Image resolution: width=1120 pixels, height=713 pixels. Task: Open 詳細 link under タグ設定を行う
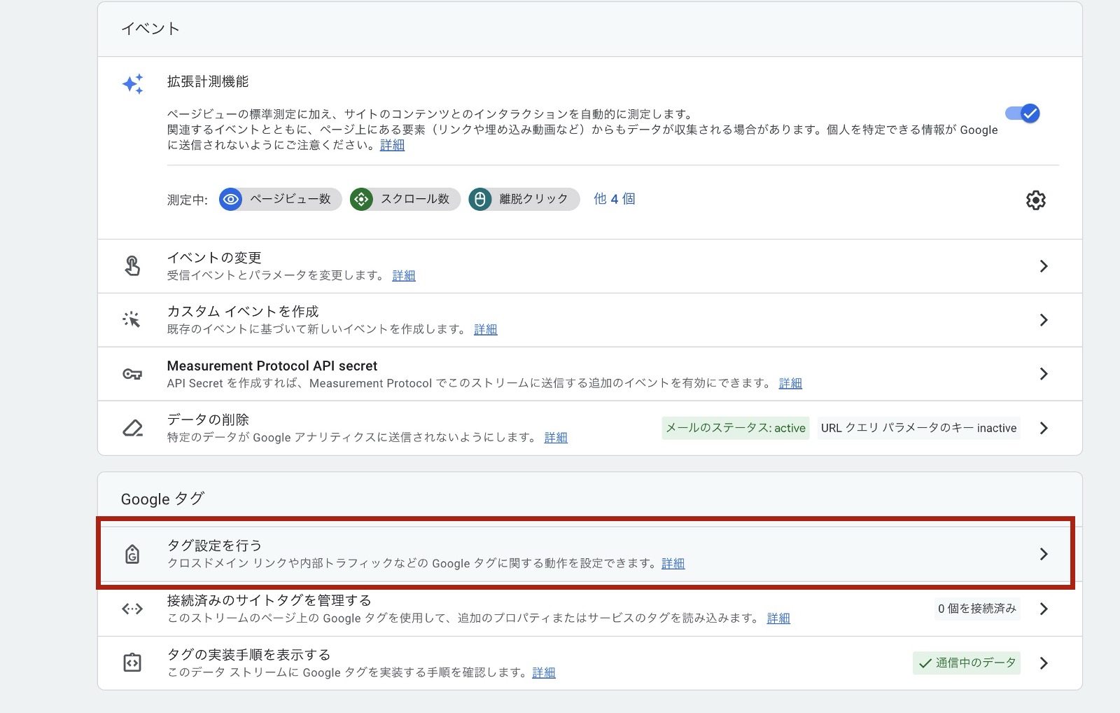(673, 563)
